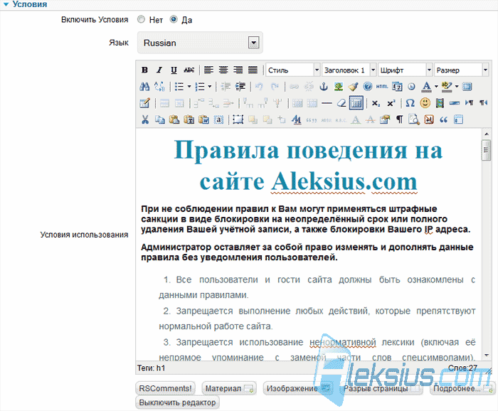Screen dimensions: 498x411
Task: Insert the current date
Action: (x=397, y=86)
